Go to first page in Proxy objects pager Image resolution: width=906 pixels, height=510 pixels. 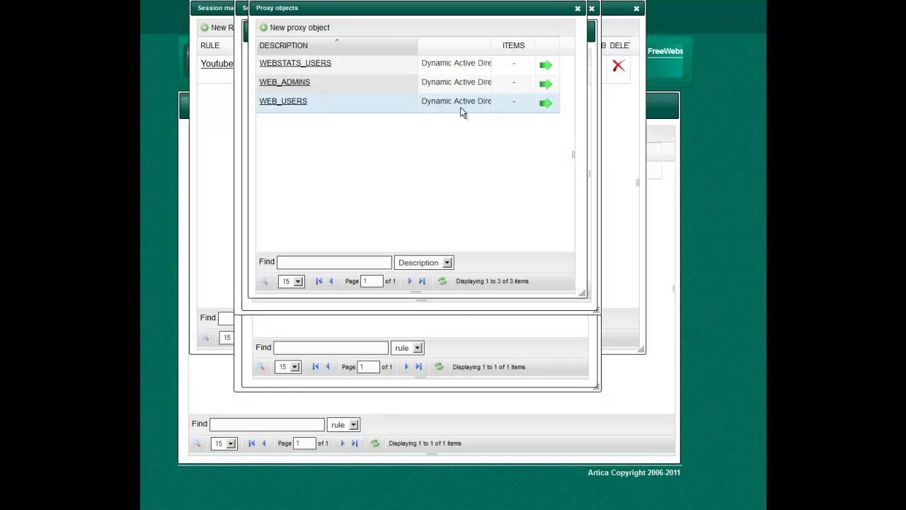[319, 281]
